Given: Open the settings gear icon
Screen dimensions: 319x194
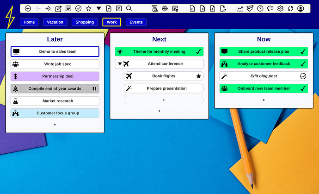Looking at the screenshot, I should click(x=280, y=8).
